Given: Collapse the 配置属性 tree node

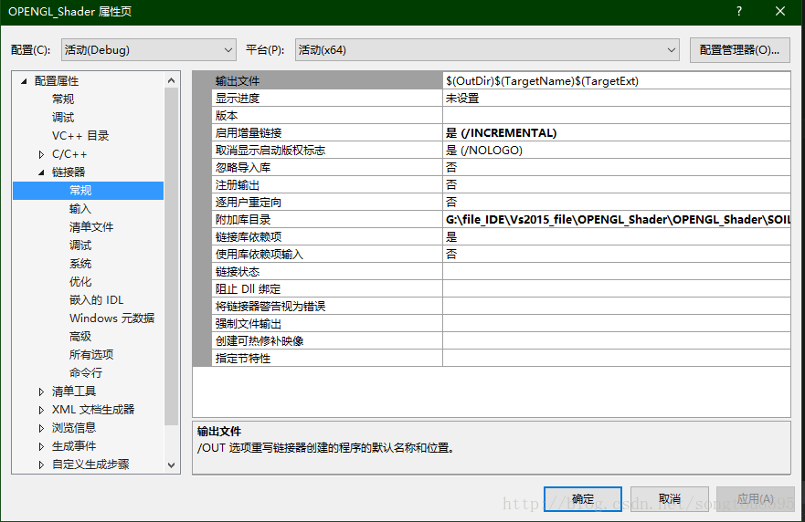Looking at the screenshot, I should tap(24, 81).
